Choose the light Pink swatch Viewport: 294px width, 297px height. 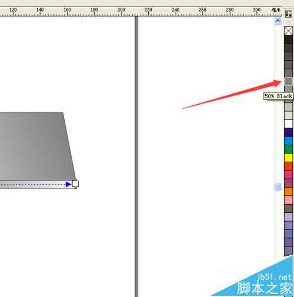tap(288, 200)
